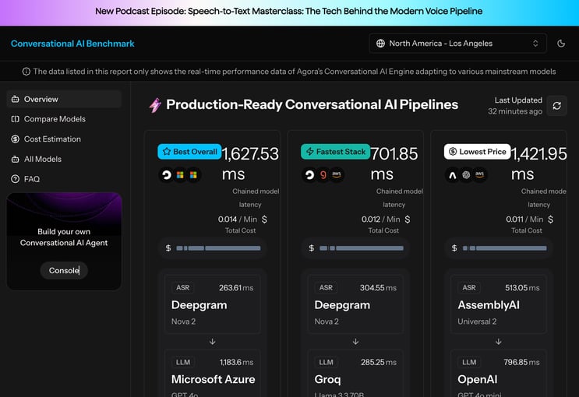The image size is (579, 397).
Task: Click the star icon in Best Overall badge
Action: (167, 152)
